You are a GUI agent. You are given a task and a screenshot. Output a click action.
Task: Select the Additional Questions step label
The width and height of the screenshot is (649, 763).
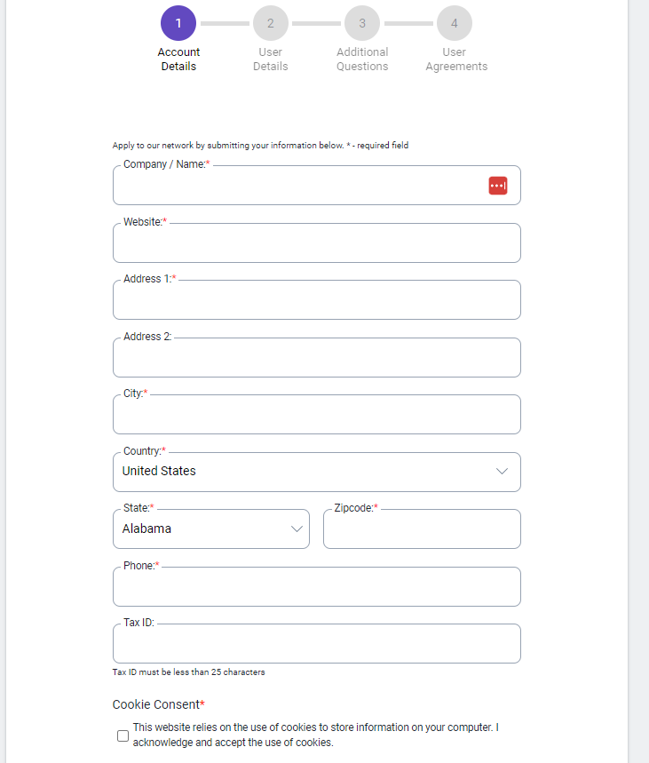coord(362,59)
